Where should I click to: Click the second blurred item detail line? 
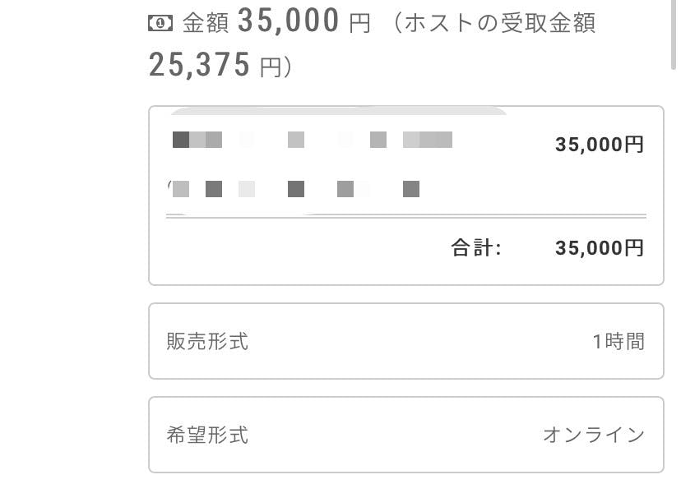(x=294, y=189)
